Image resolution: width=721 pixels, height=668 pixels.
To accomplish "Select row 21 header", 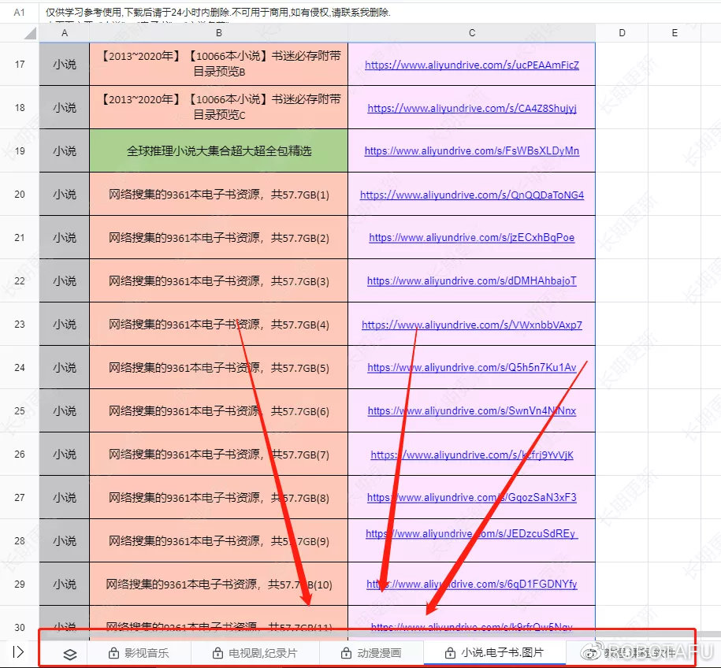I will click(20, 238).
